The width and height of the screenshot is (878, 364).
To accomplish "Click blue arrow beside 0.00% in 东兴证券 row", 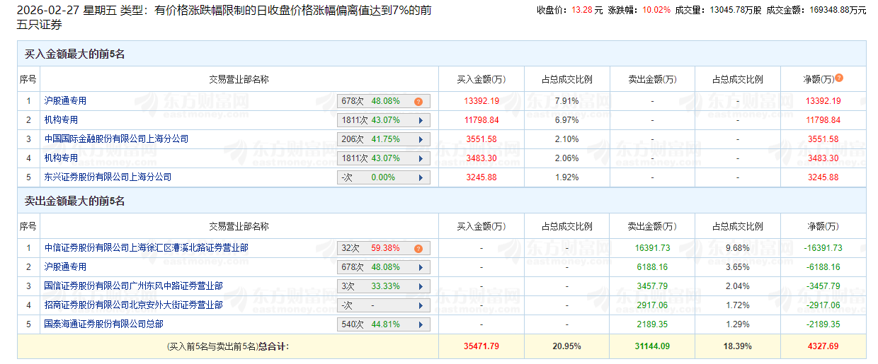I will pyautogui.click(x=421, y=177).
